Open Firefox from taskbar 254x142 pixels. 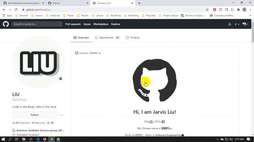(x=44, y=139)
